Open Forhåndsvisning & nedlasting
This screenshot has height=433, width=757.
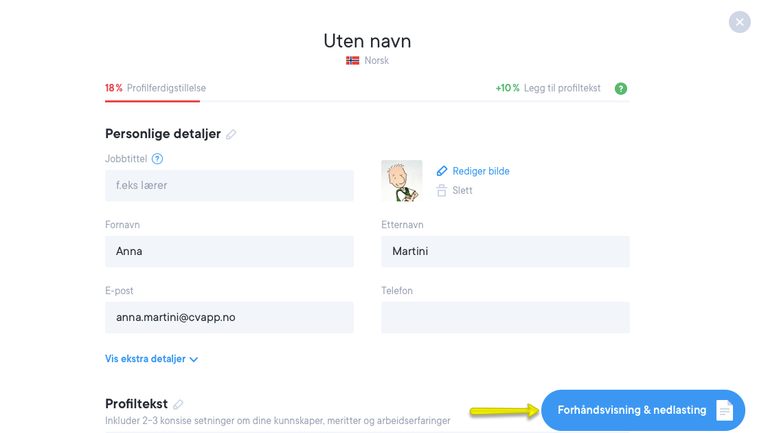632,410
